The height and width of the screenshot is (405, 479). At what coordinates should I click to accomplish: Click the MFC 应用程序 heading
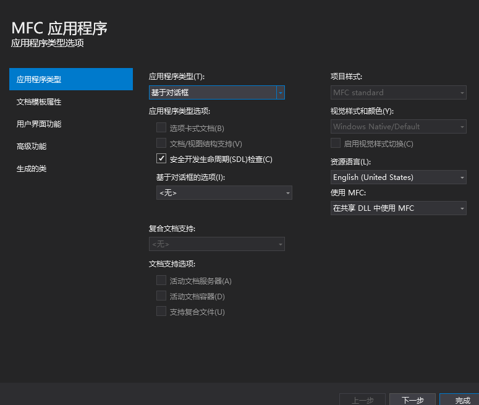59,28
